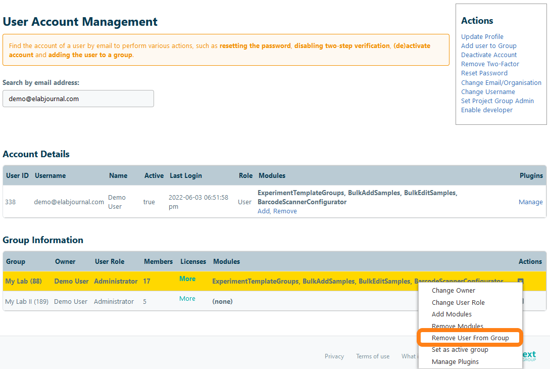This screenshot has width=550, height=369.
Task: Click Remove Two-Factor action link
Action: pos(490,64)
